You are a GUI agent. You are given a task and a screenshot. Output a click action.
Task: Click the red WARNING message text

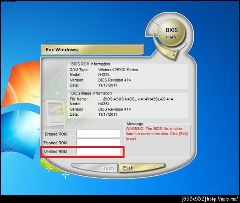click(156, 134)
